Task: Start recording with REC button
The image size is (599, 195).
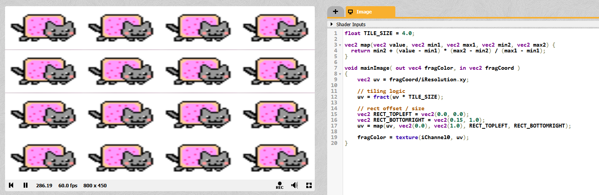Action: tap(280, 185)
